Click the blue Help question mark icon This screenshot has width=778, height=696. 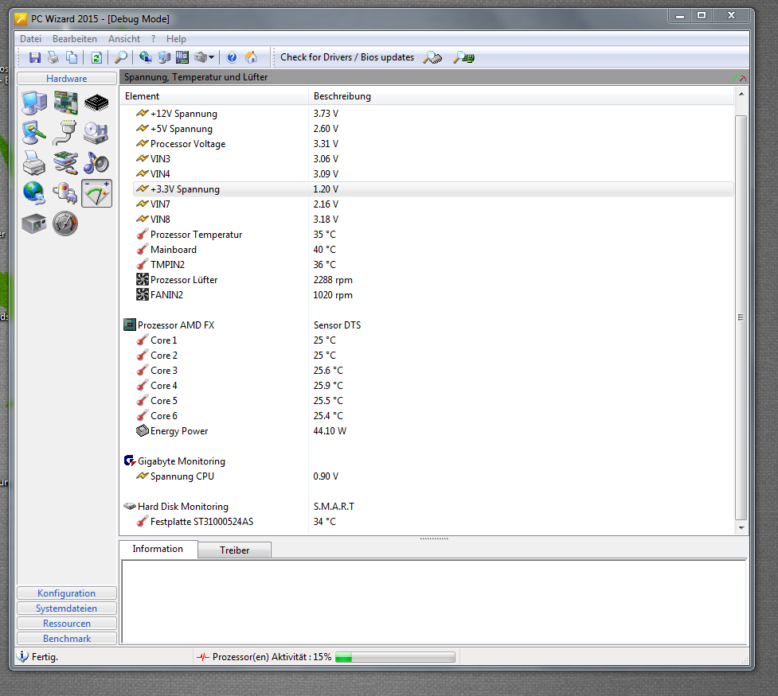(232, 57)
